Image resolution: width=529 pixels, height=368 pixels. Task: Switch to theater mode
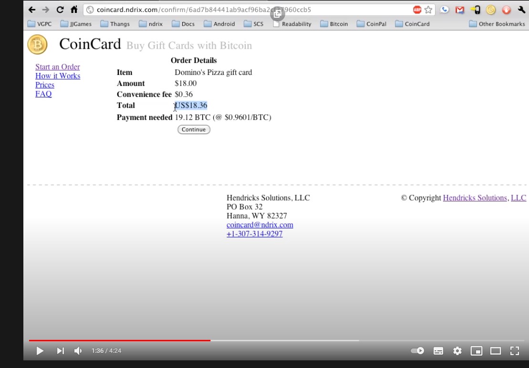495,351
